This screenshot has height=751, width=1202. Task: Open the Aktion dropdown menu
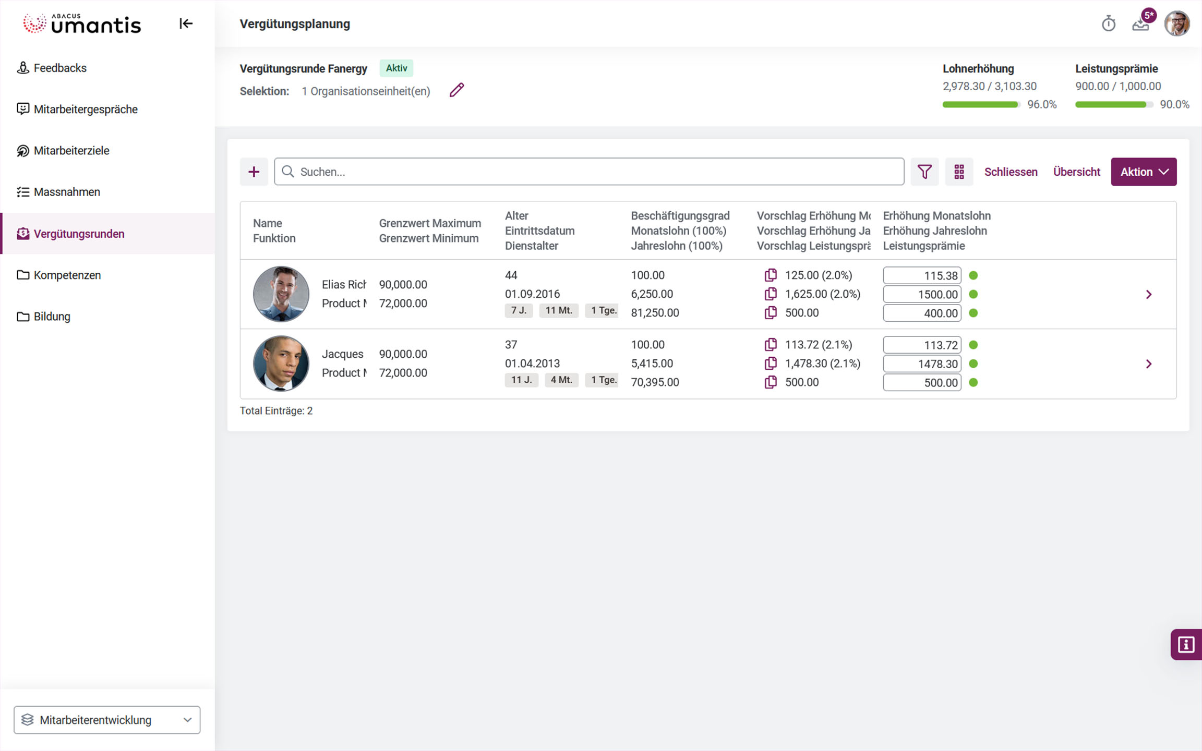(x=1144, y=172)
